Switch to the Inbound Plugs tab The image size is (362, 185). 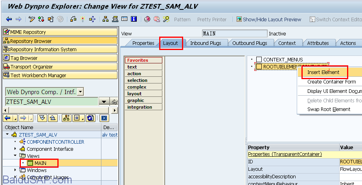pyautogui.click(x=206, y=43)
